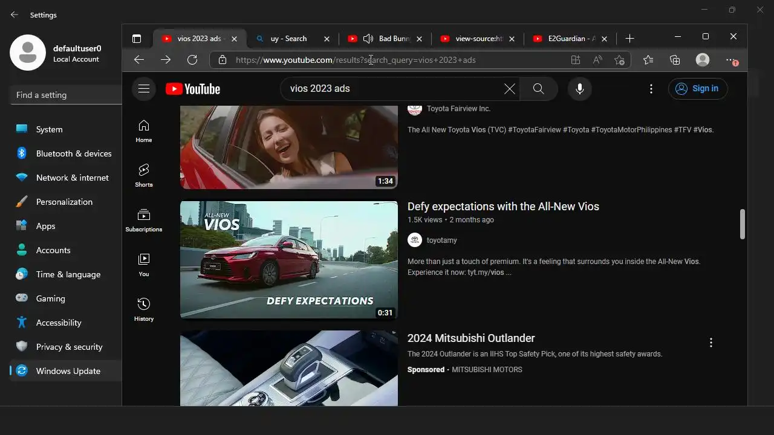The height and width of the screenshot is (435, 774).
Task: Click the YouTube Sign in button
Action: tap(698, 89)
